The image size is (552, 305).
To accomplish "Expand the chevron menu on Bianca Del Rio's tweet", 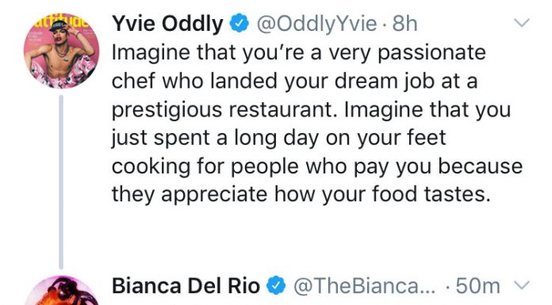I will click(521, 284).
